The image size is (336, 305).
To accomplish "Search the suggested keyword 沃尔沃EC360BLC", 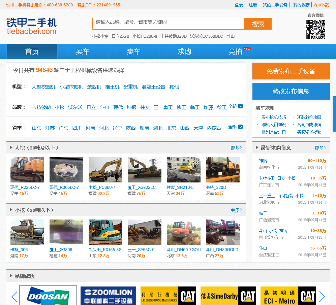I will [x=207, y=36].
